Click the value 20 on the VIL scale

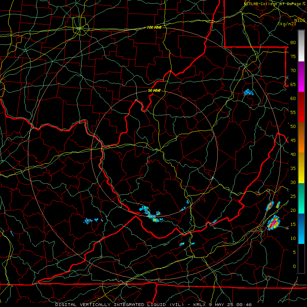[293, 210]
